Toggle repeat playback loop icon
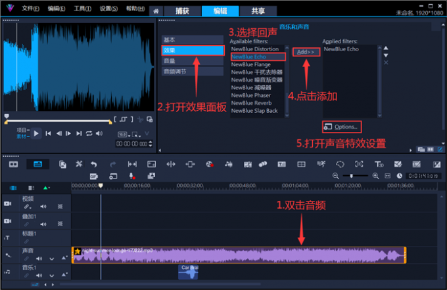The width and height of the screenshot is (447, 290). [89, 133]
